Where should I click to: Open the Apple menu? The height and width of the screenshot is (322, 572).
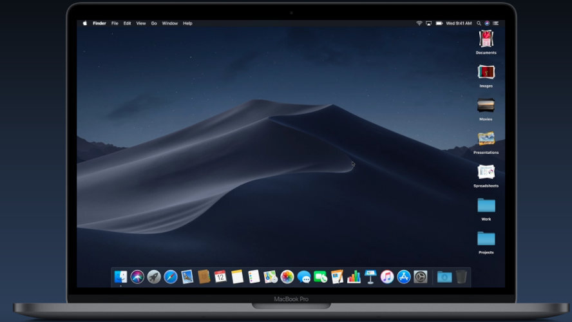pyautogui.click(x=85, y=23)
